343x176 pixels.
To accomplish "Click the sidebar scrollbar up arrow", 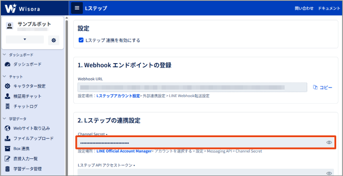I will (x=67, y=18).
